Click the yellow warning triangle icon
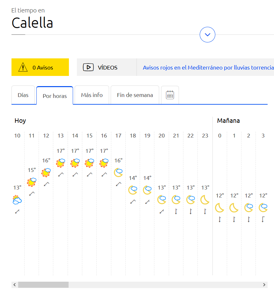 coord(23,67)
